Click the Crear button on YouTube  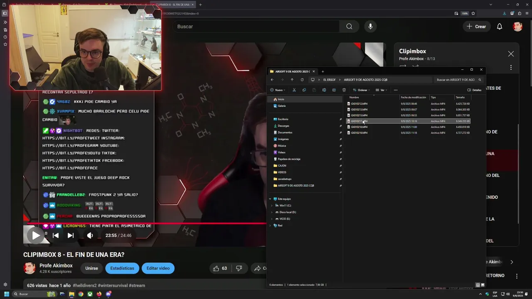click(476, 27)
